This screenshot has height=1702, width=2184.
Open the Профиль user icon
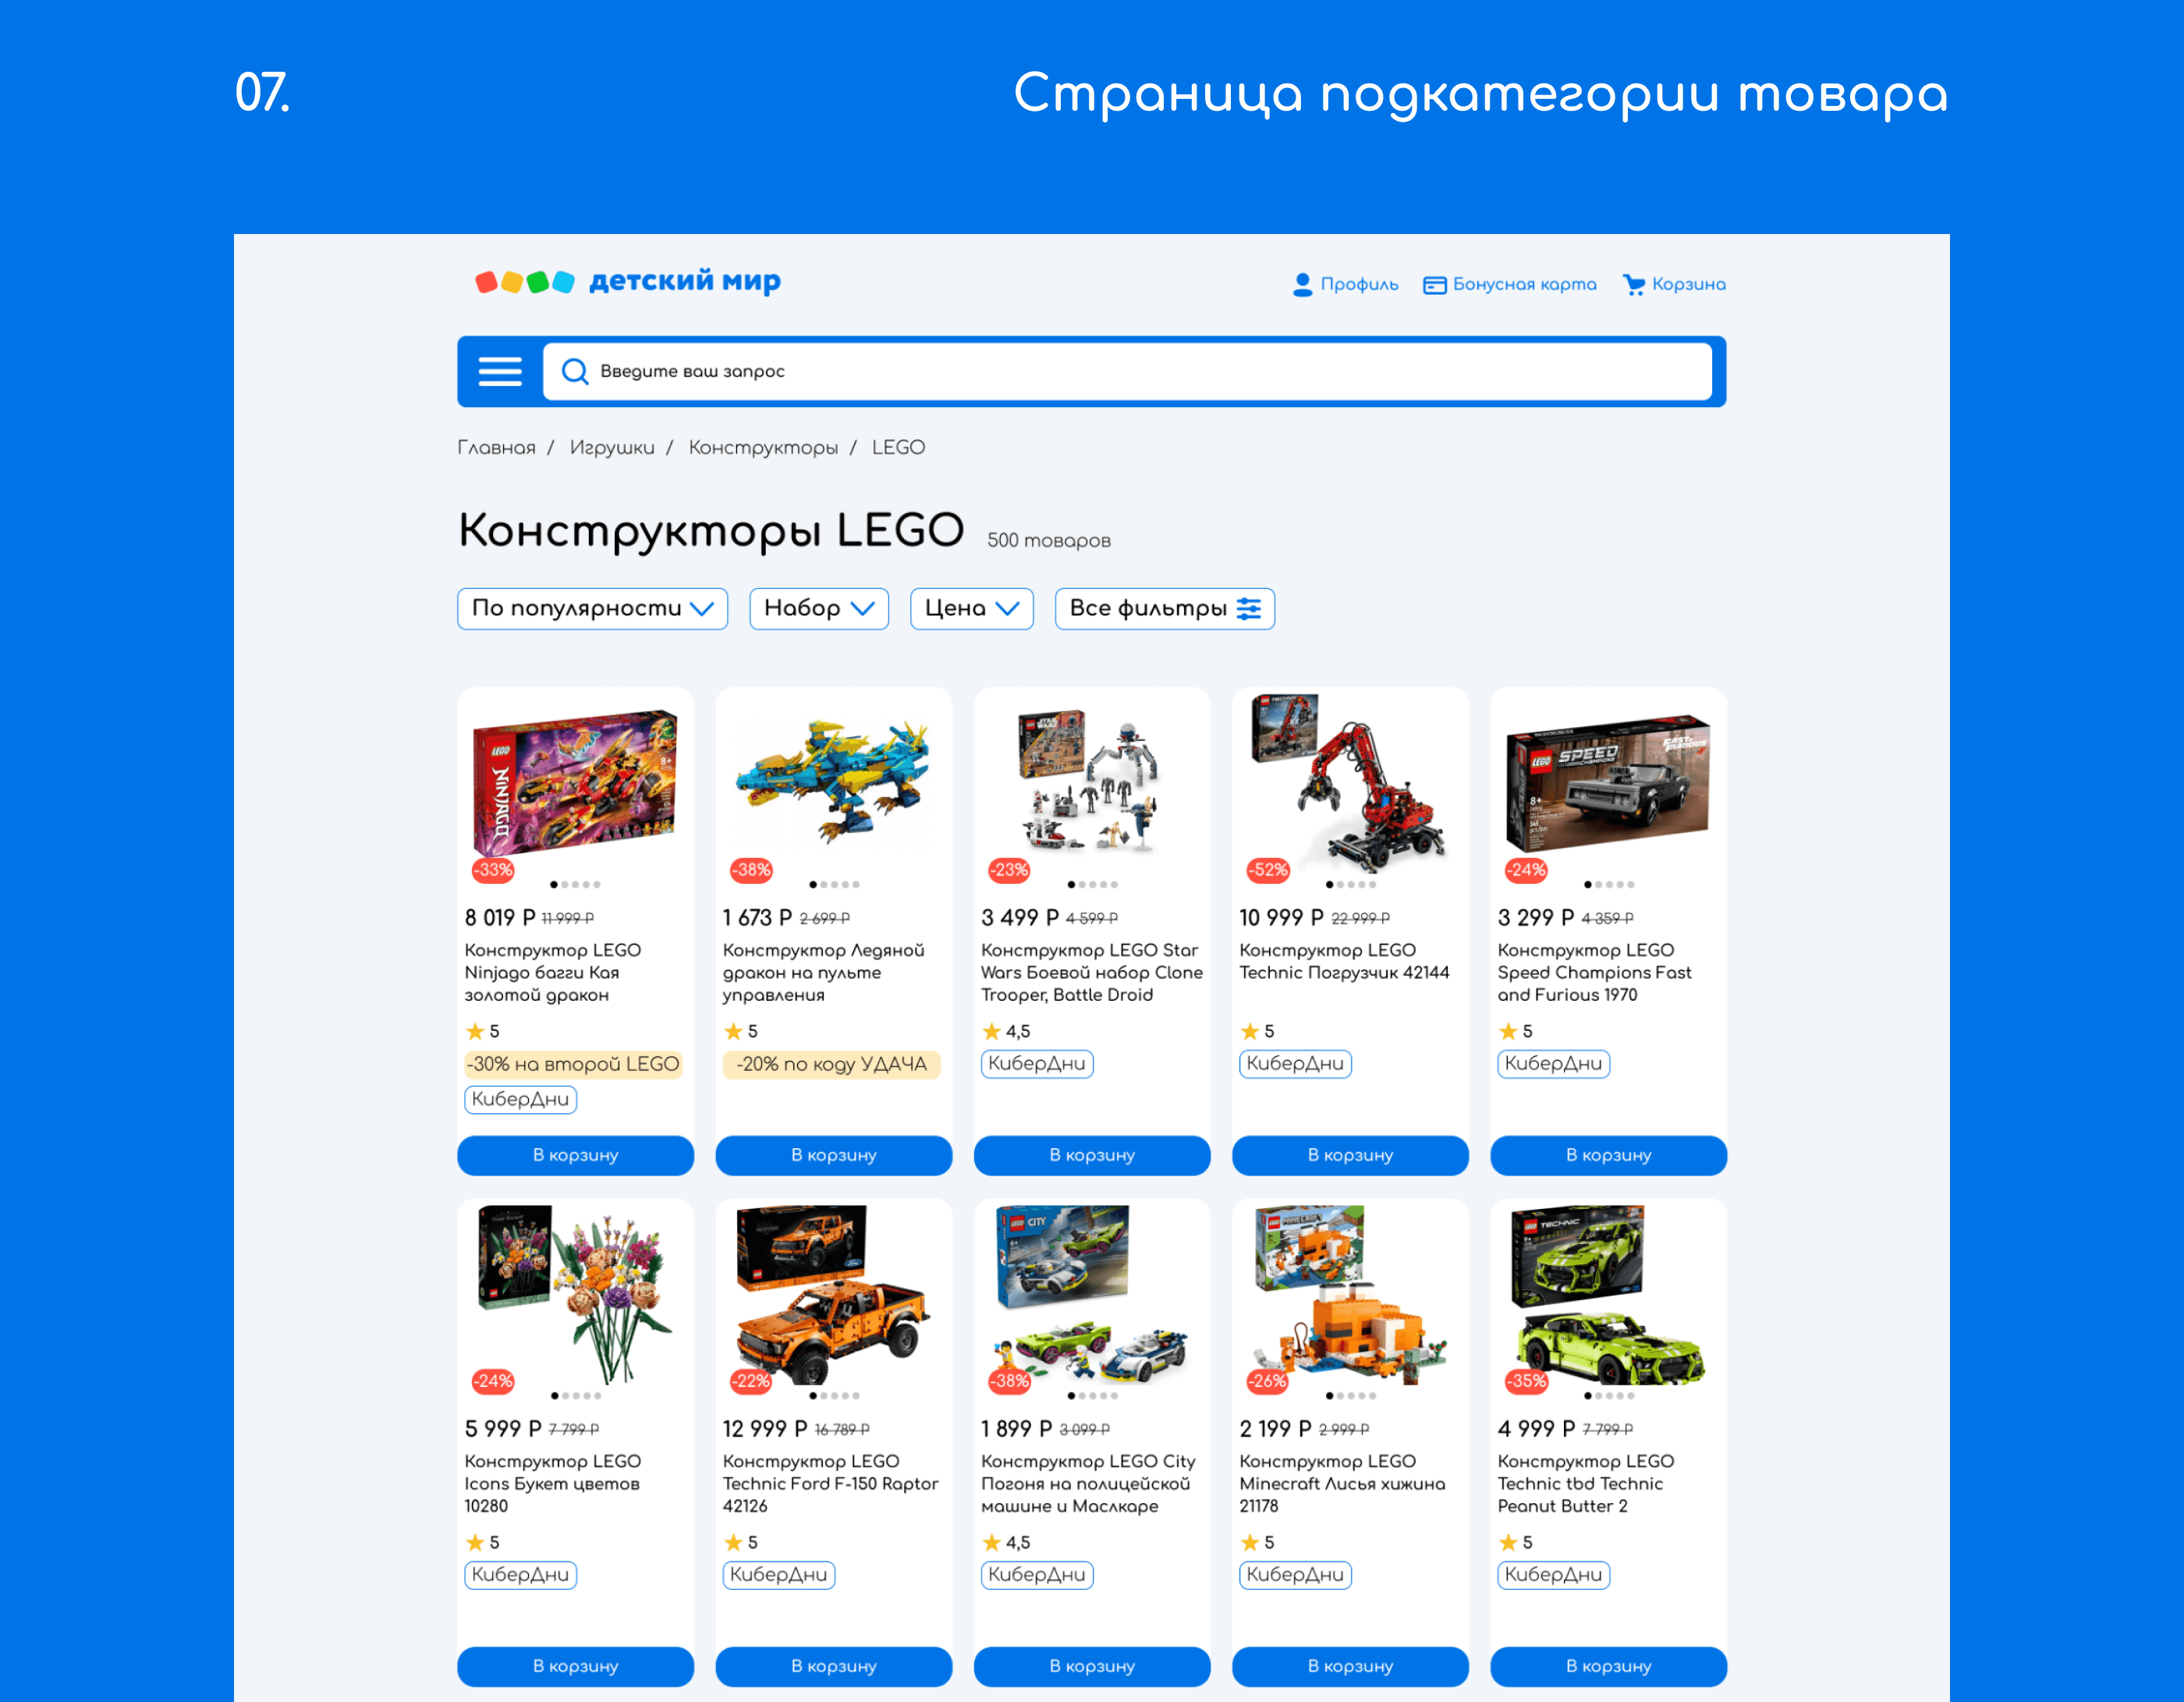click(x=1302, y=285)
